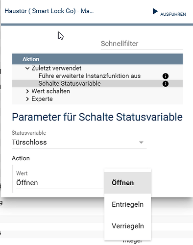
Task: Click the Zuletzt verwendet label
Action: pyautogui.click(x=56, y=68)
